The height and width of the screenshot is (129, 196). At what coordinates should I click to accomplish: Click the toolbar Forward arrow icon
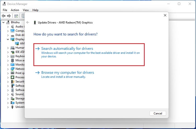click(9, 16)
